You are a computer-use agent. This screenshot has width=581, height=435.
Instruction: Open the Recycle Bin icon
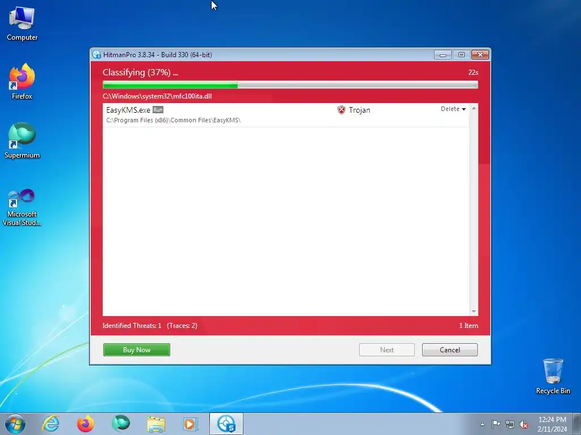pos(553,376)
